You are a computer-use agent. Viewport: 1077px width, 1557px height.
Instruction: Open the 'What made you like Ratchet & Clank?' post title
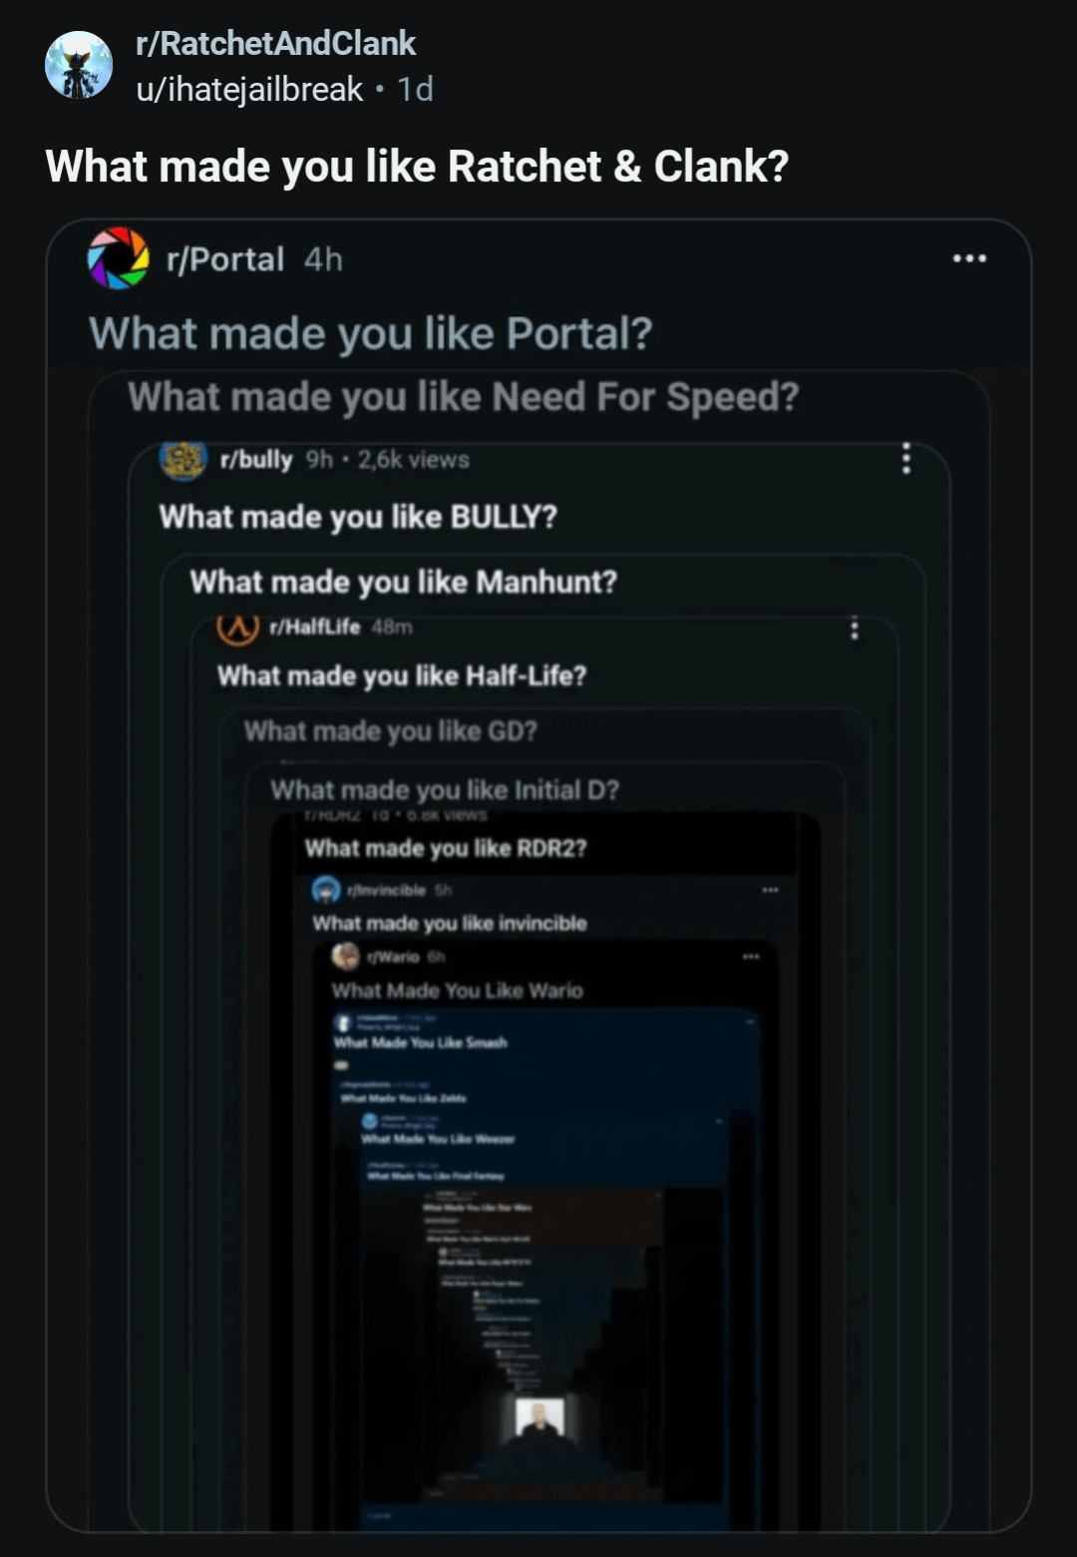tap(417, 166)
